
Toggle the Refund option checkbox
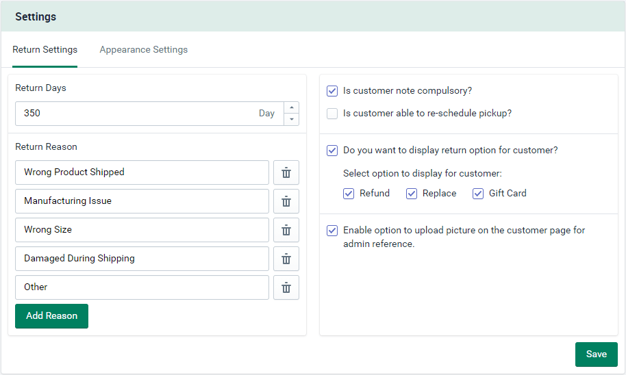[x=349, y=194]
